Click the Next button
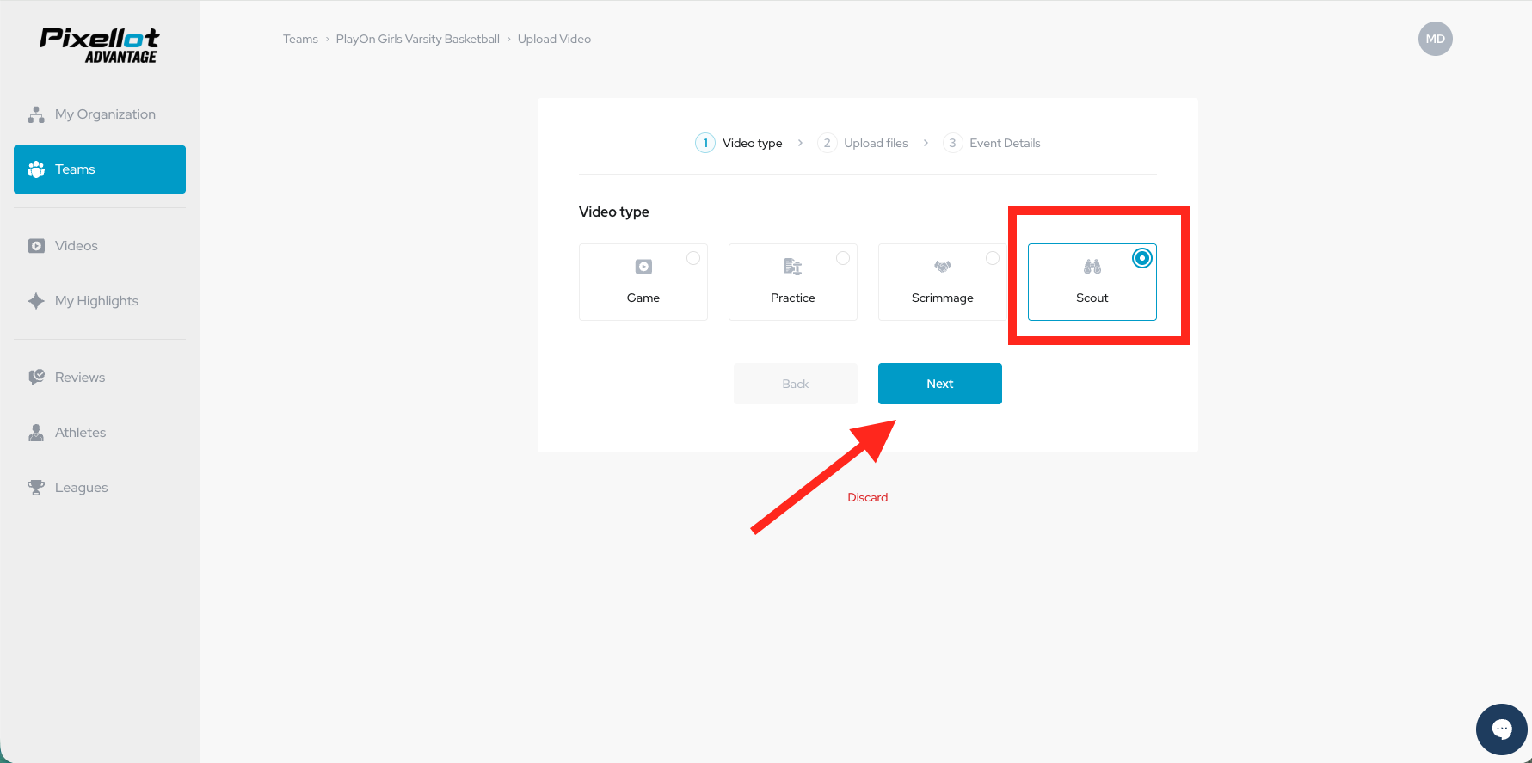1532x763 pixels. point(939,384)
